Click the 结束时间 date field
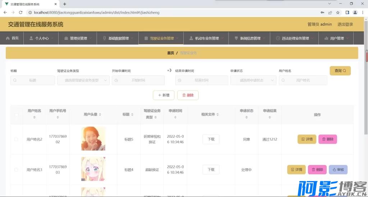 coord(202,80)
